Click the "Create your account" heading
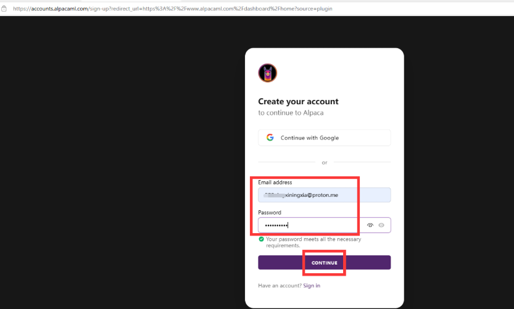The image size is (514, 309). tap(298, 101)
